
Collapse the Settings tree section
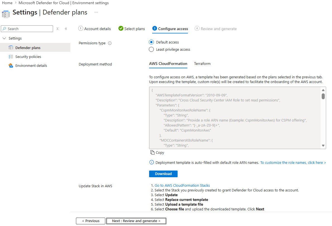tap(4, 38)
